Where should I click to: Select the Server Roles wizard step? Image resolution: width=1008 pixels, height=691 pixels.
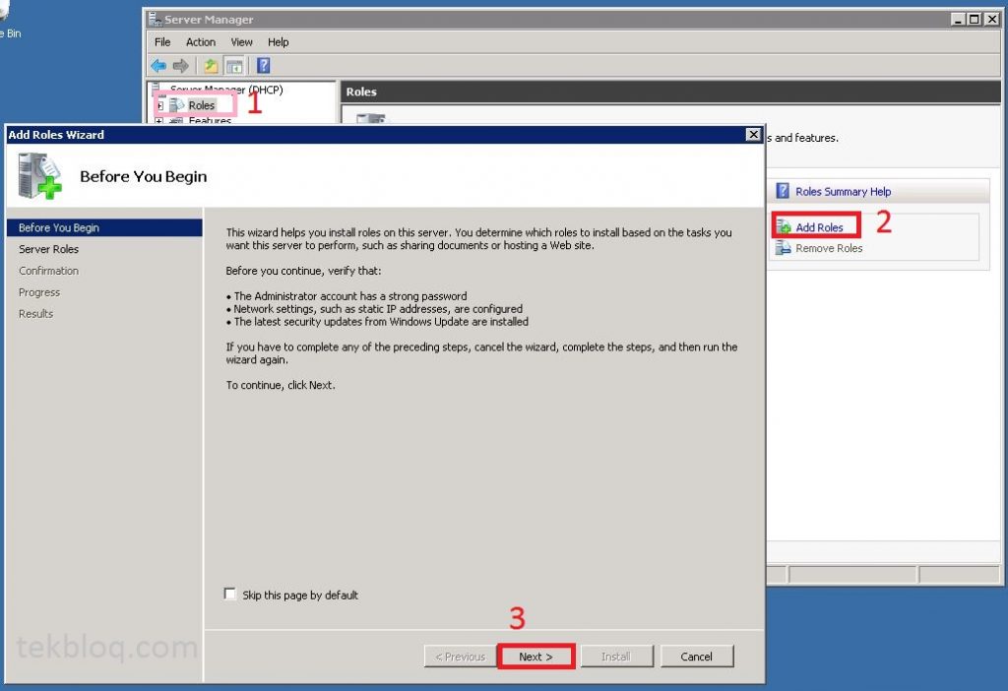click(48, 249)
